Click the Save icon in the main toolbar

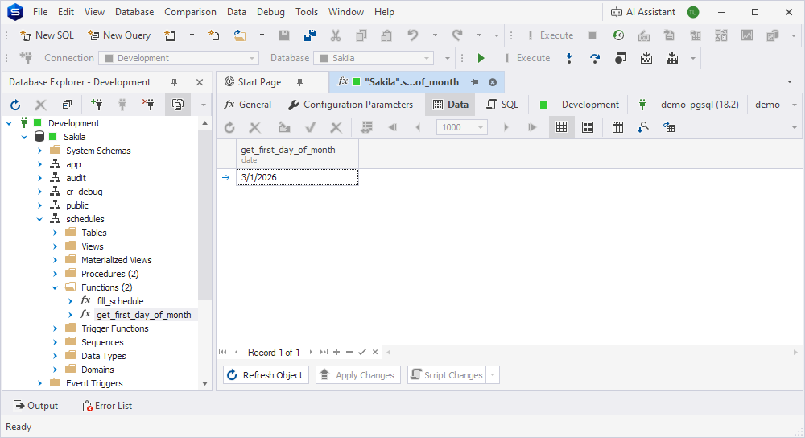(x=284, y=35)
